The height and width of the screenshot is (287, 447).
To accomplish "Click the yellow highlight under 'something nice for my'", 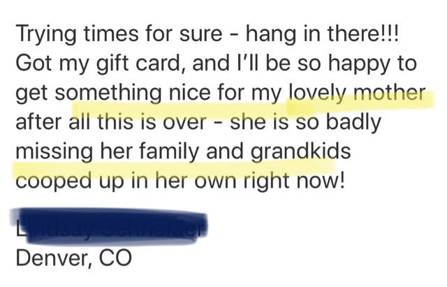I will [179, 110].
